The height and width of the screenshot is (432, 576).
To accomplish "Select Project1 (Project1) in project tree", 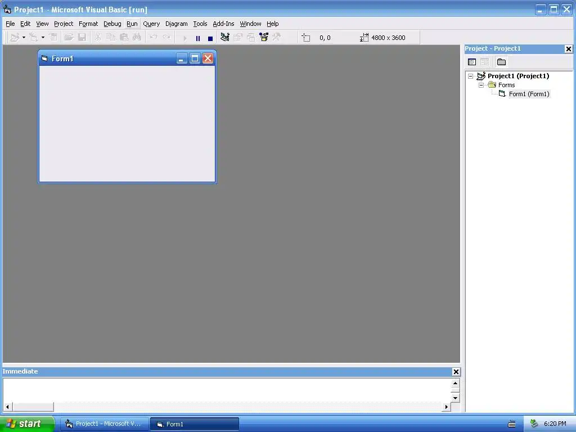I will (x=518, y=76).
